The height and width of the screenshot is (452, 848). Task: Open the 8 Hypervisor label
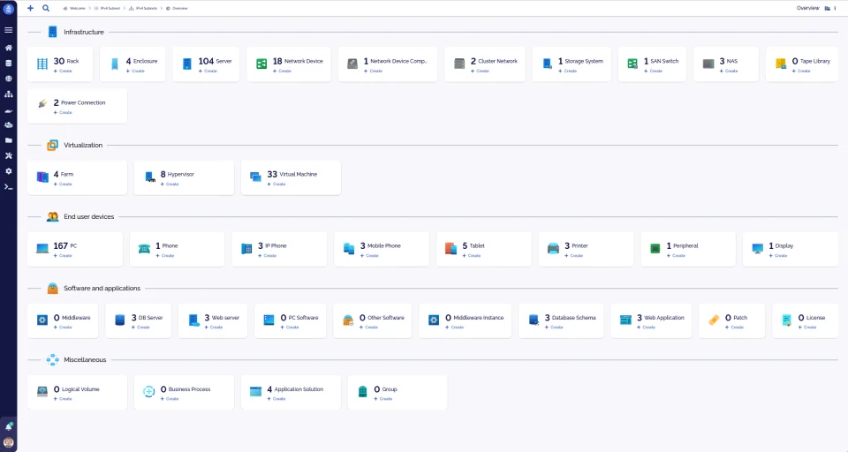tap(177, 174)
